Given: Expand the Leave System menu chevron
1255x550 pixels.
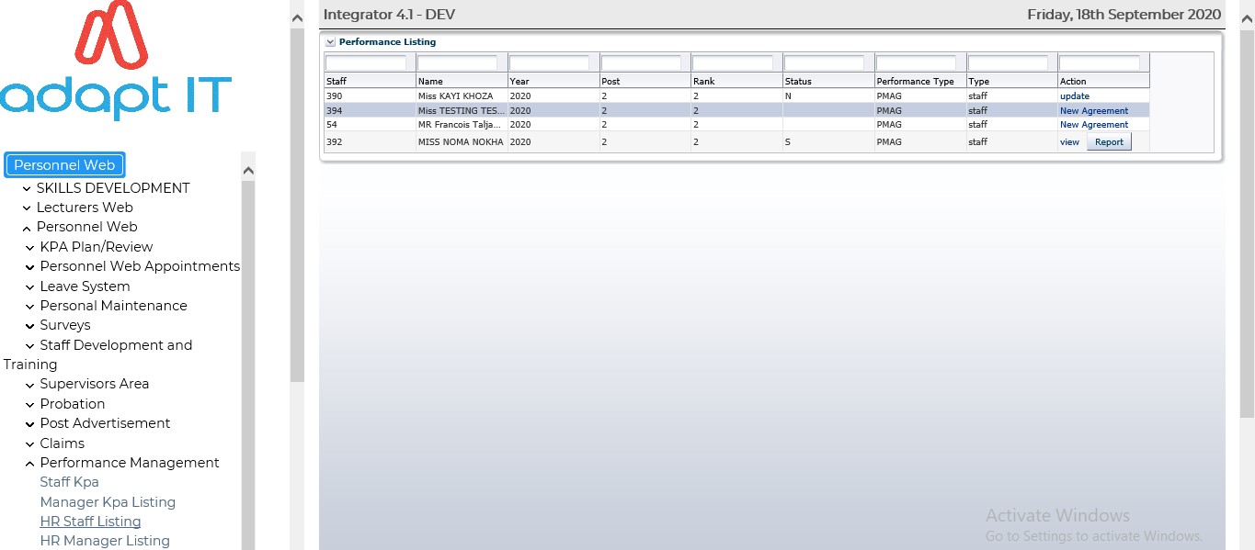Looking at the screenshot, I should [x=30, y=286].
